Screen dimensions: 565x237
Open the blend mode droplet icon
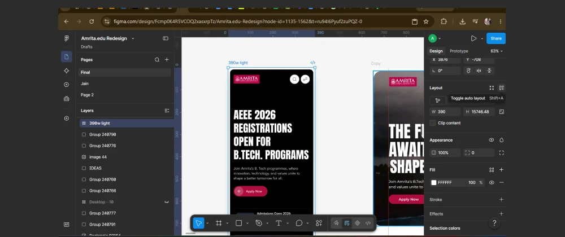point(501,140)
